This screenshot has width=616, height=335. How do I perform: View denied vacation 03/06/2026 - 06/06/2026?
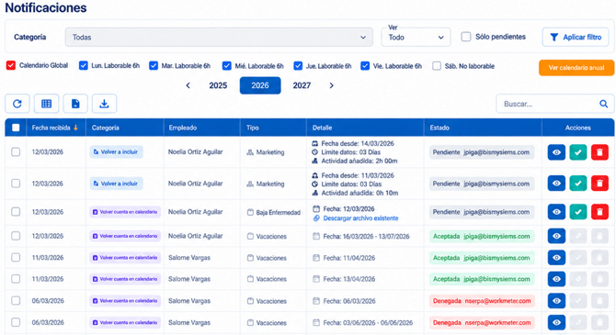[556, 322]
